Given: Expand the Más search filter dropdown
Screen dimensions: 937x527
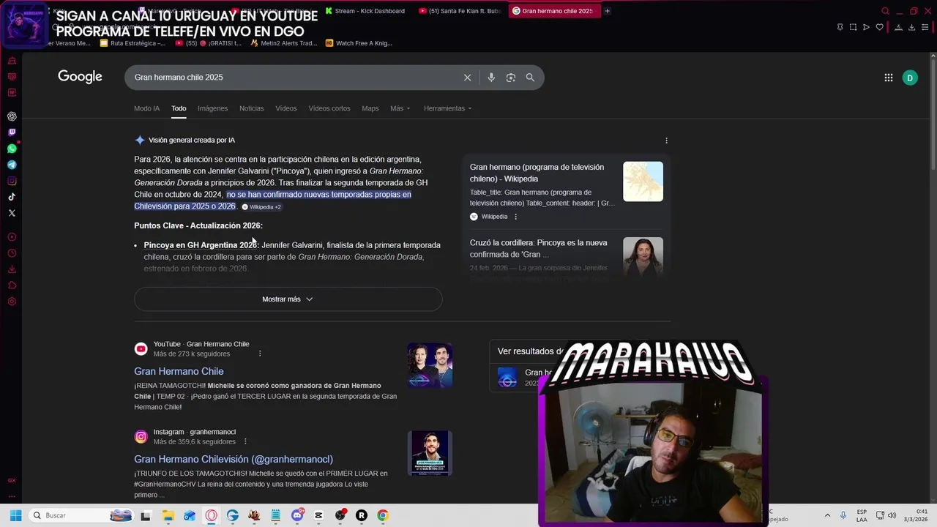Looking at the screenshot, I should point(400,108).
